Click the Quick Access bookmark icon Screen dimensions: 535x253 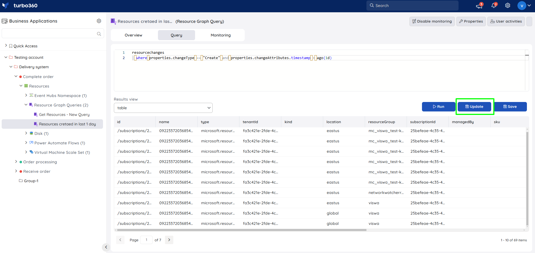[11, 46]
